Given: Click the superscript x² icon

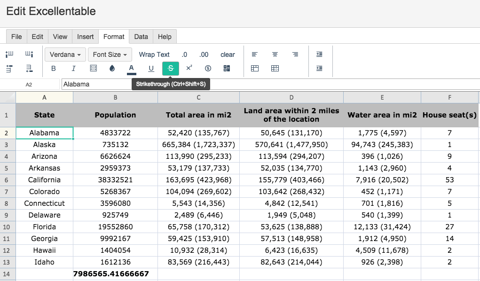Looking at the screenshot, I should coord(189,68).
